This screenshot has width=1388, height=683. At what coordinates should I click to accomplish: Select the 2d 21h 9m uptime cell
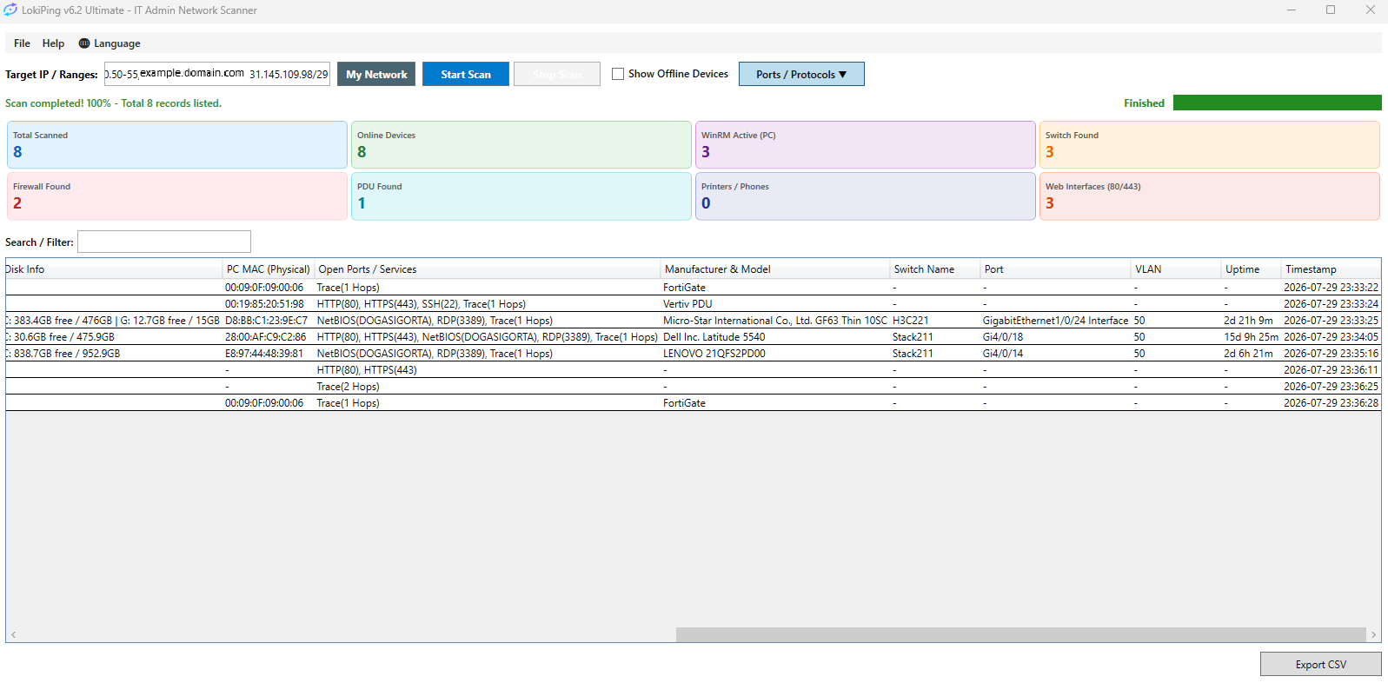(1249, 321)
